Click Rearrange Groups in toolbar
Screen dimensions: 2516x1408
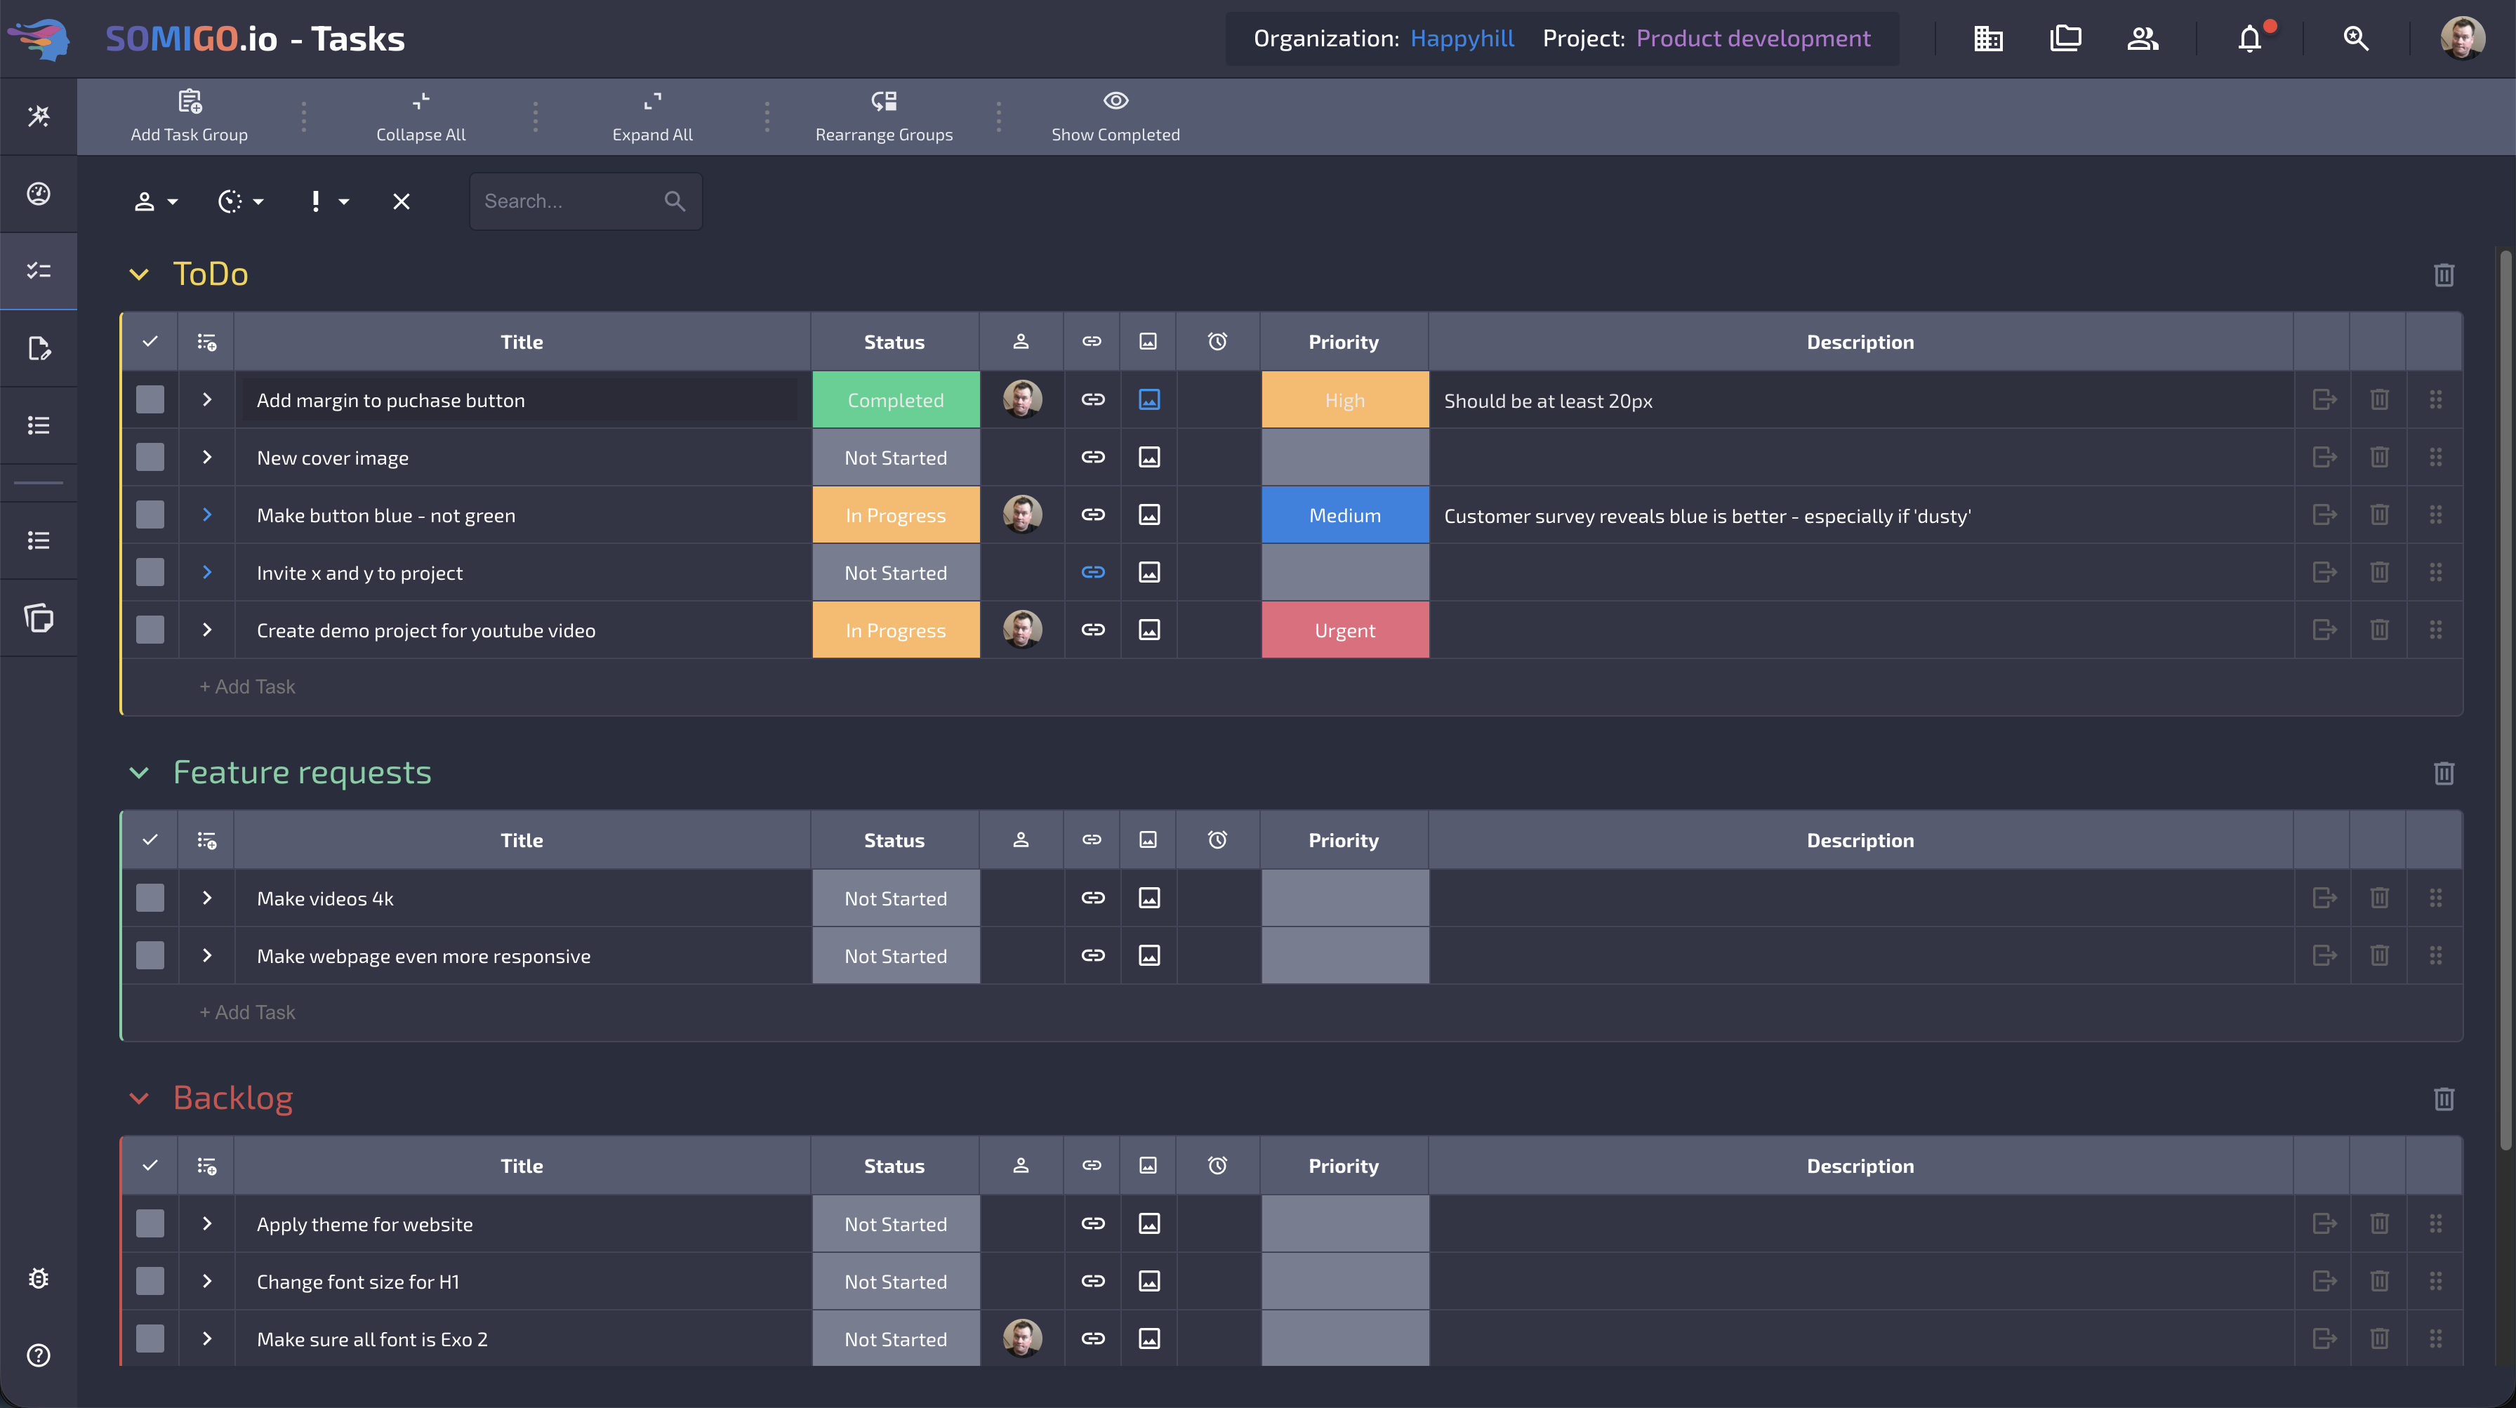click(x=884, y=115)
